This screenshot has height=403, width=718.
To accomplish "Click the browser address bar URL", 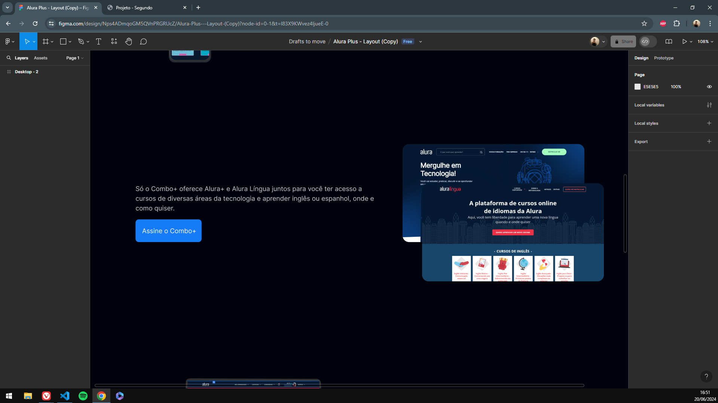I will (193, 24).
